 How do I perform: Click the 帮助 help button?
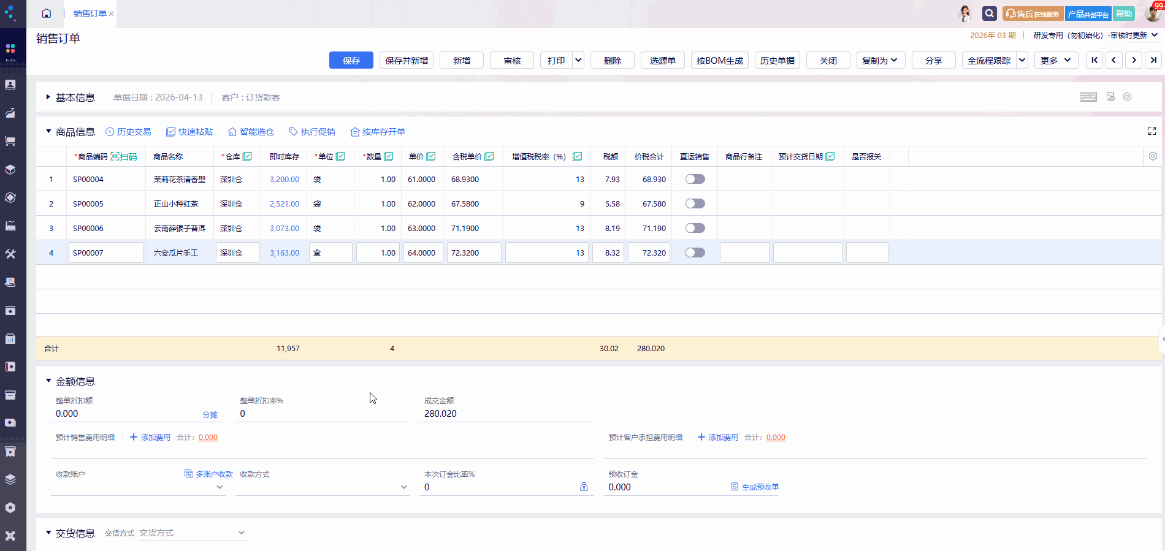click(1124, 13)
